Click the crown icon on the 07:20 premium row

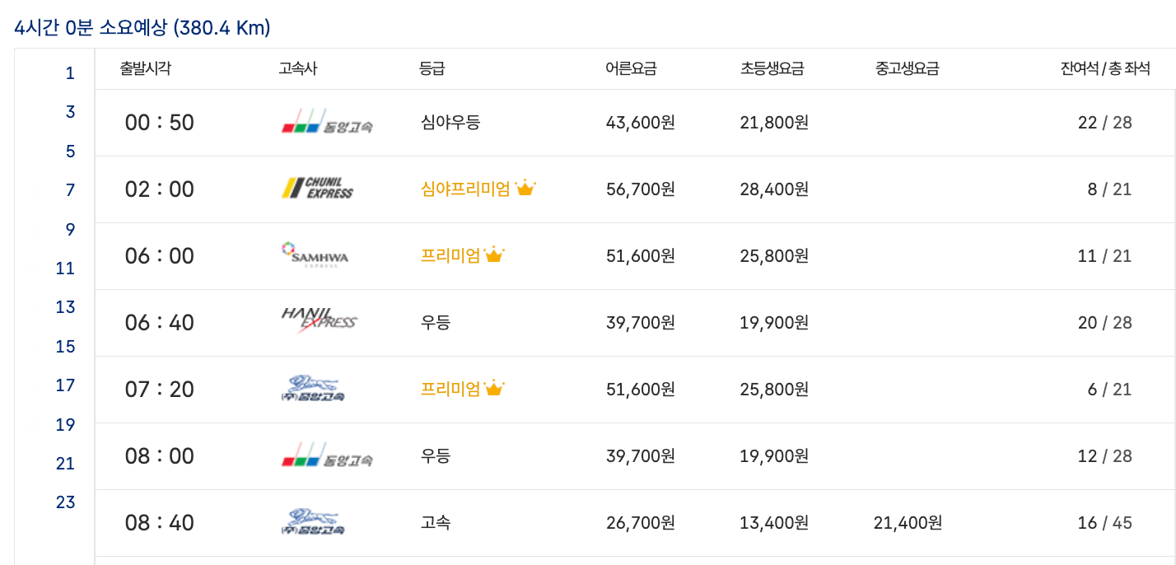pyautogui.click(x=494, y=387)
